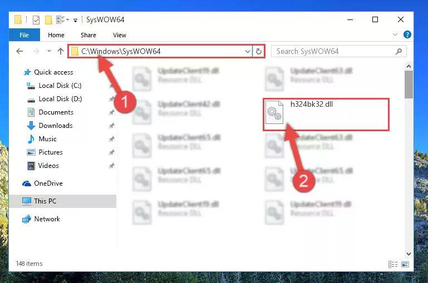Image resolution: width=428 pixels, height=283 pixels.
Task: Click the Properties icon in quick access toolbar
Action: [36, 20]
